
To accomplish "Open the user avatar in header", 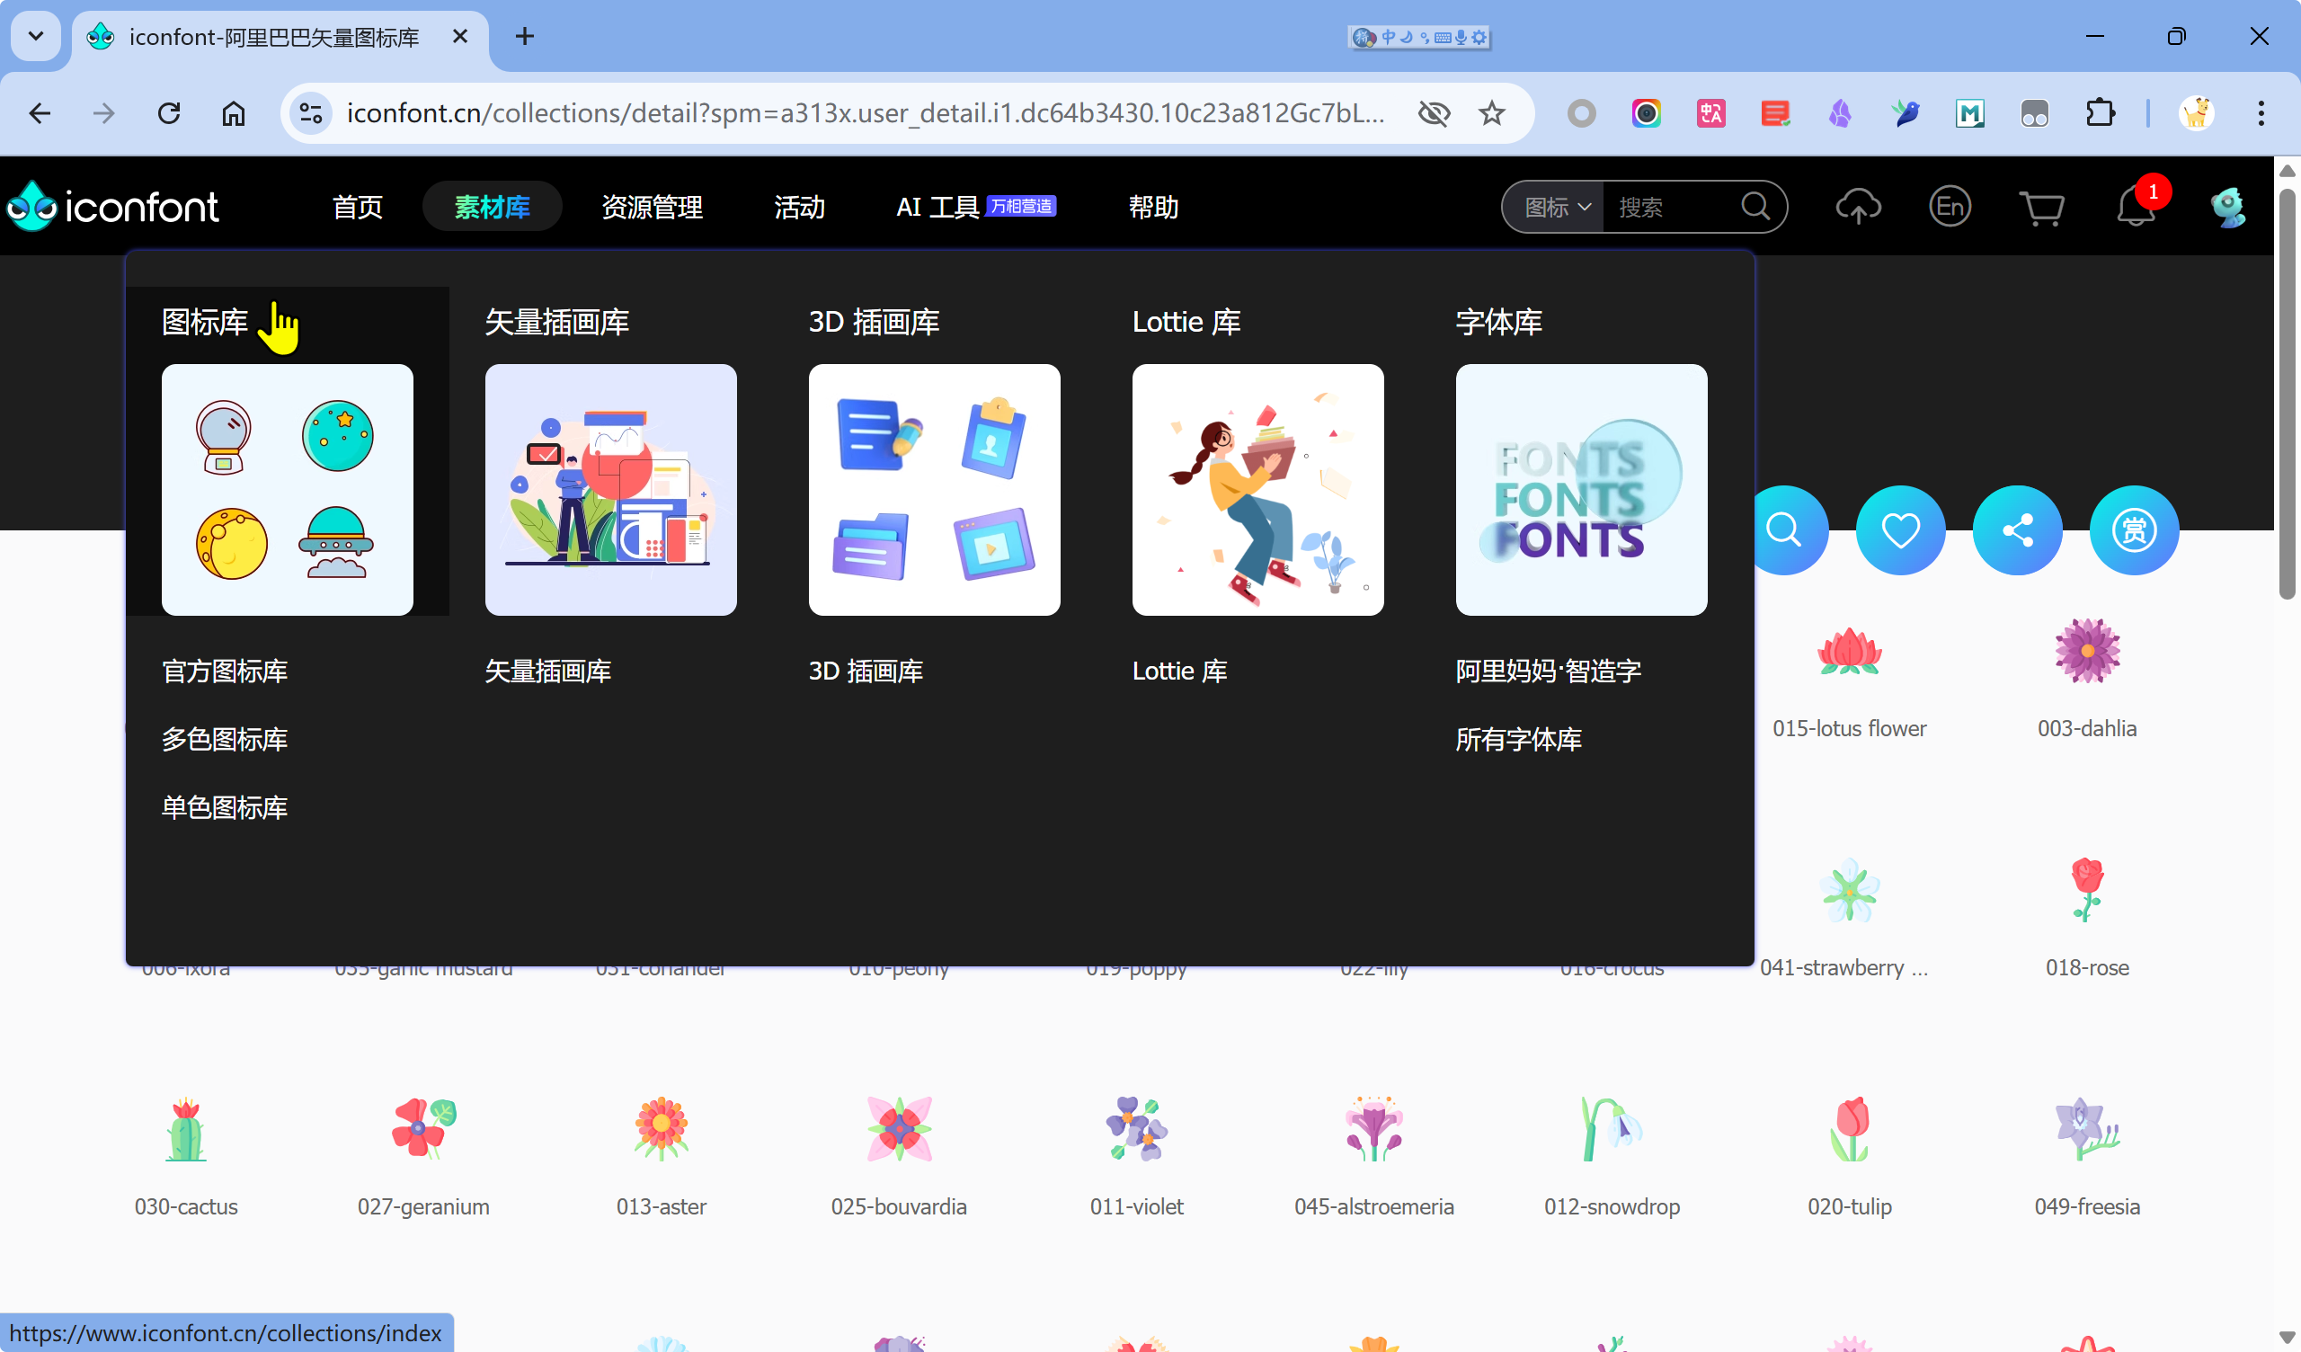I will (2228, 208).
